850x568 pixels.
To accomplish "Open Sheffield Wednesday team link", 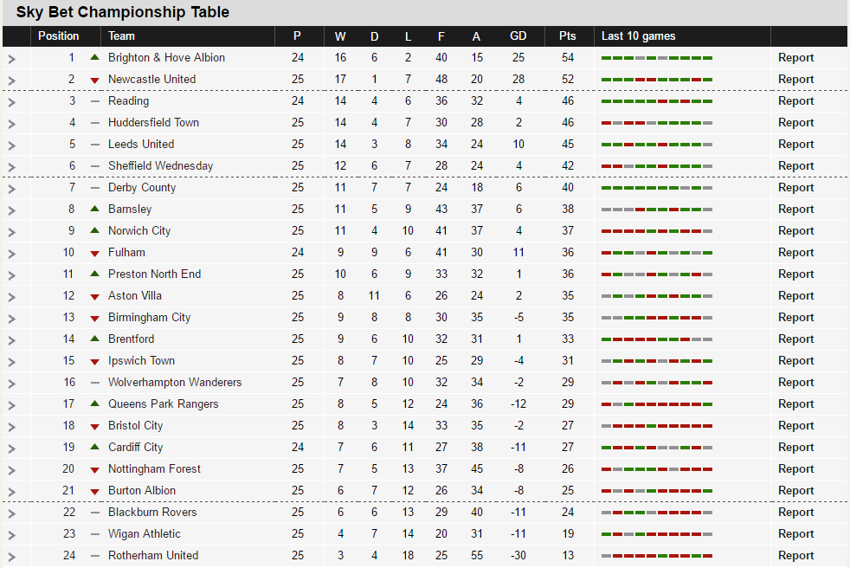I will click(160, 166).
